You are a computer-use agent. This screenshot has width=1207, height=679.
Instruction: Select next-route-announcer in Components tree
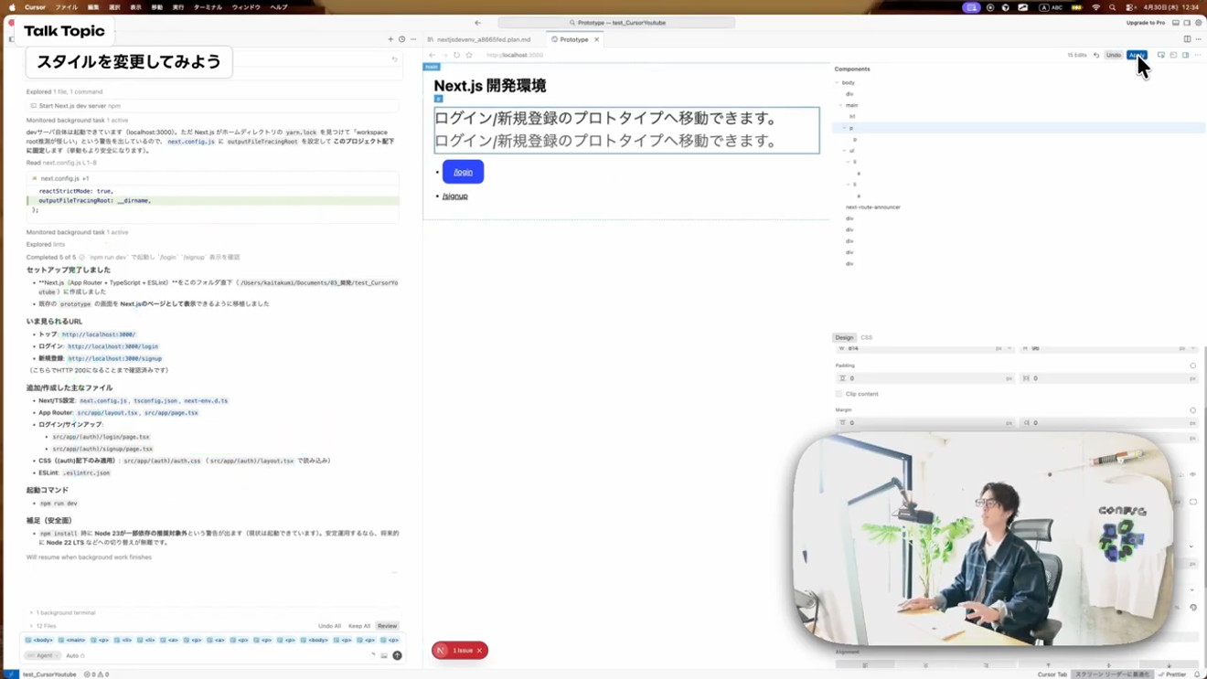873,207
